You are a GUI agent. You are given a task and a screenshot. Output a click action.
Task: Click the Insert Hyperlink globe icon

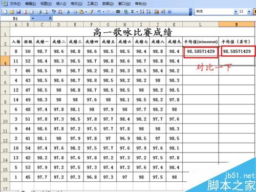click(x=118, y=12)
